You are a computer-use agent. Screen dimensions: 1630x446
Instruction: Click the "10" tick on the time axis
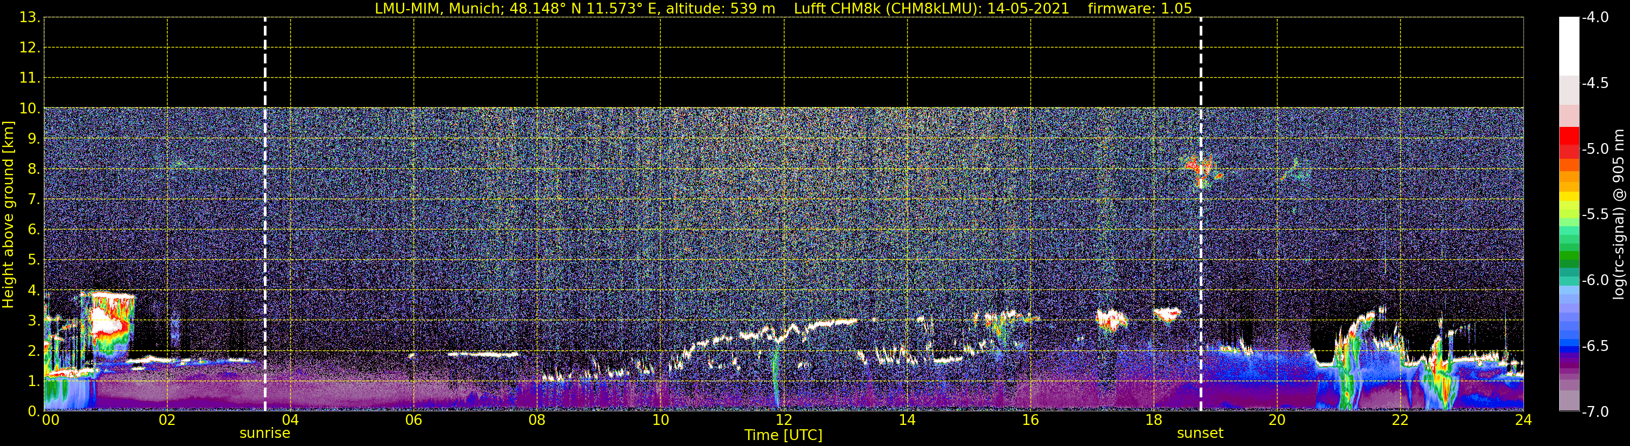point(661,420)
